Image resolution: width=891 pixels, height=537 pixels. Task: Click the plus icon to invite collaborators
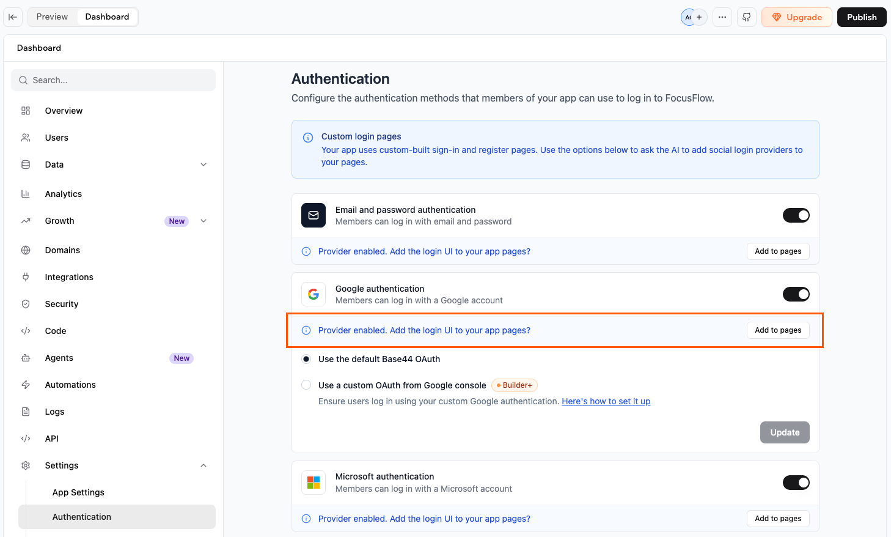coord(699,17)
